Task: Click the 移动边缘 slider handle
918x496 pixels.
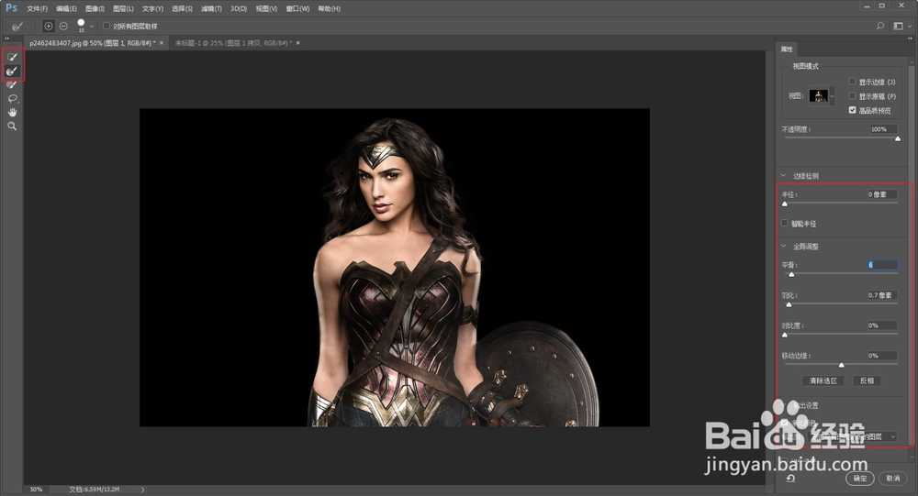Action: pos(841,364)
